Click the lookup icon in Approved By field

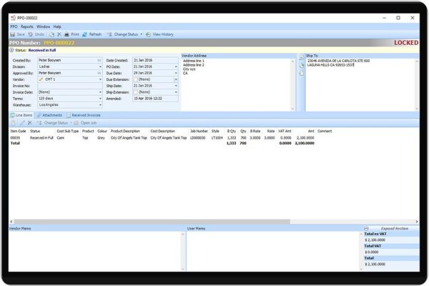coord(99,73)
